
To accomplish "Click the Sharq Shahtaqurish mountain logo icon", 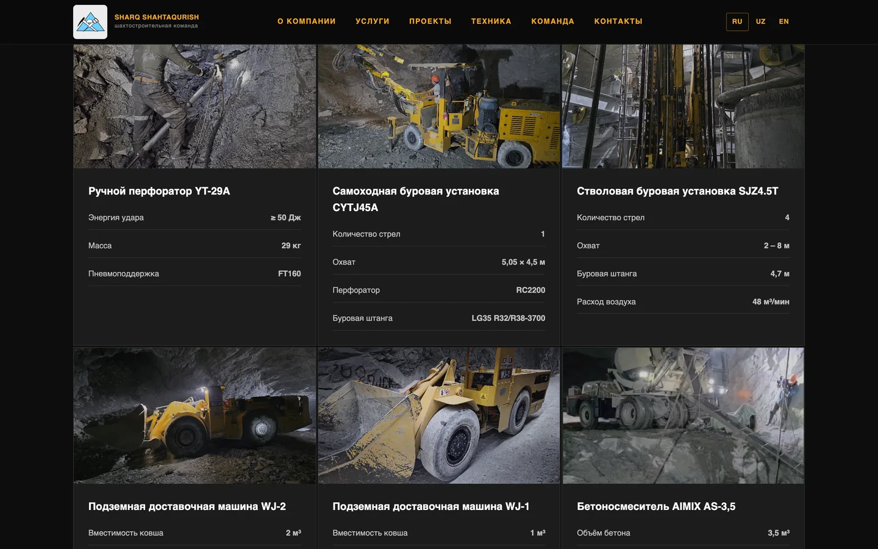I will 90,22.
